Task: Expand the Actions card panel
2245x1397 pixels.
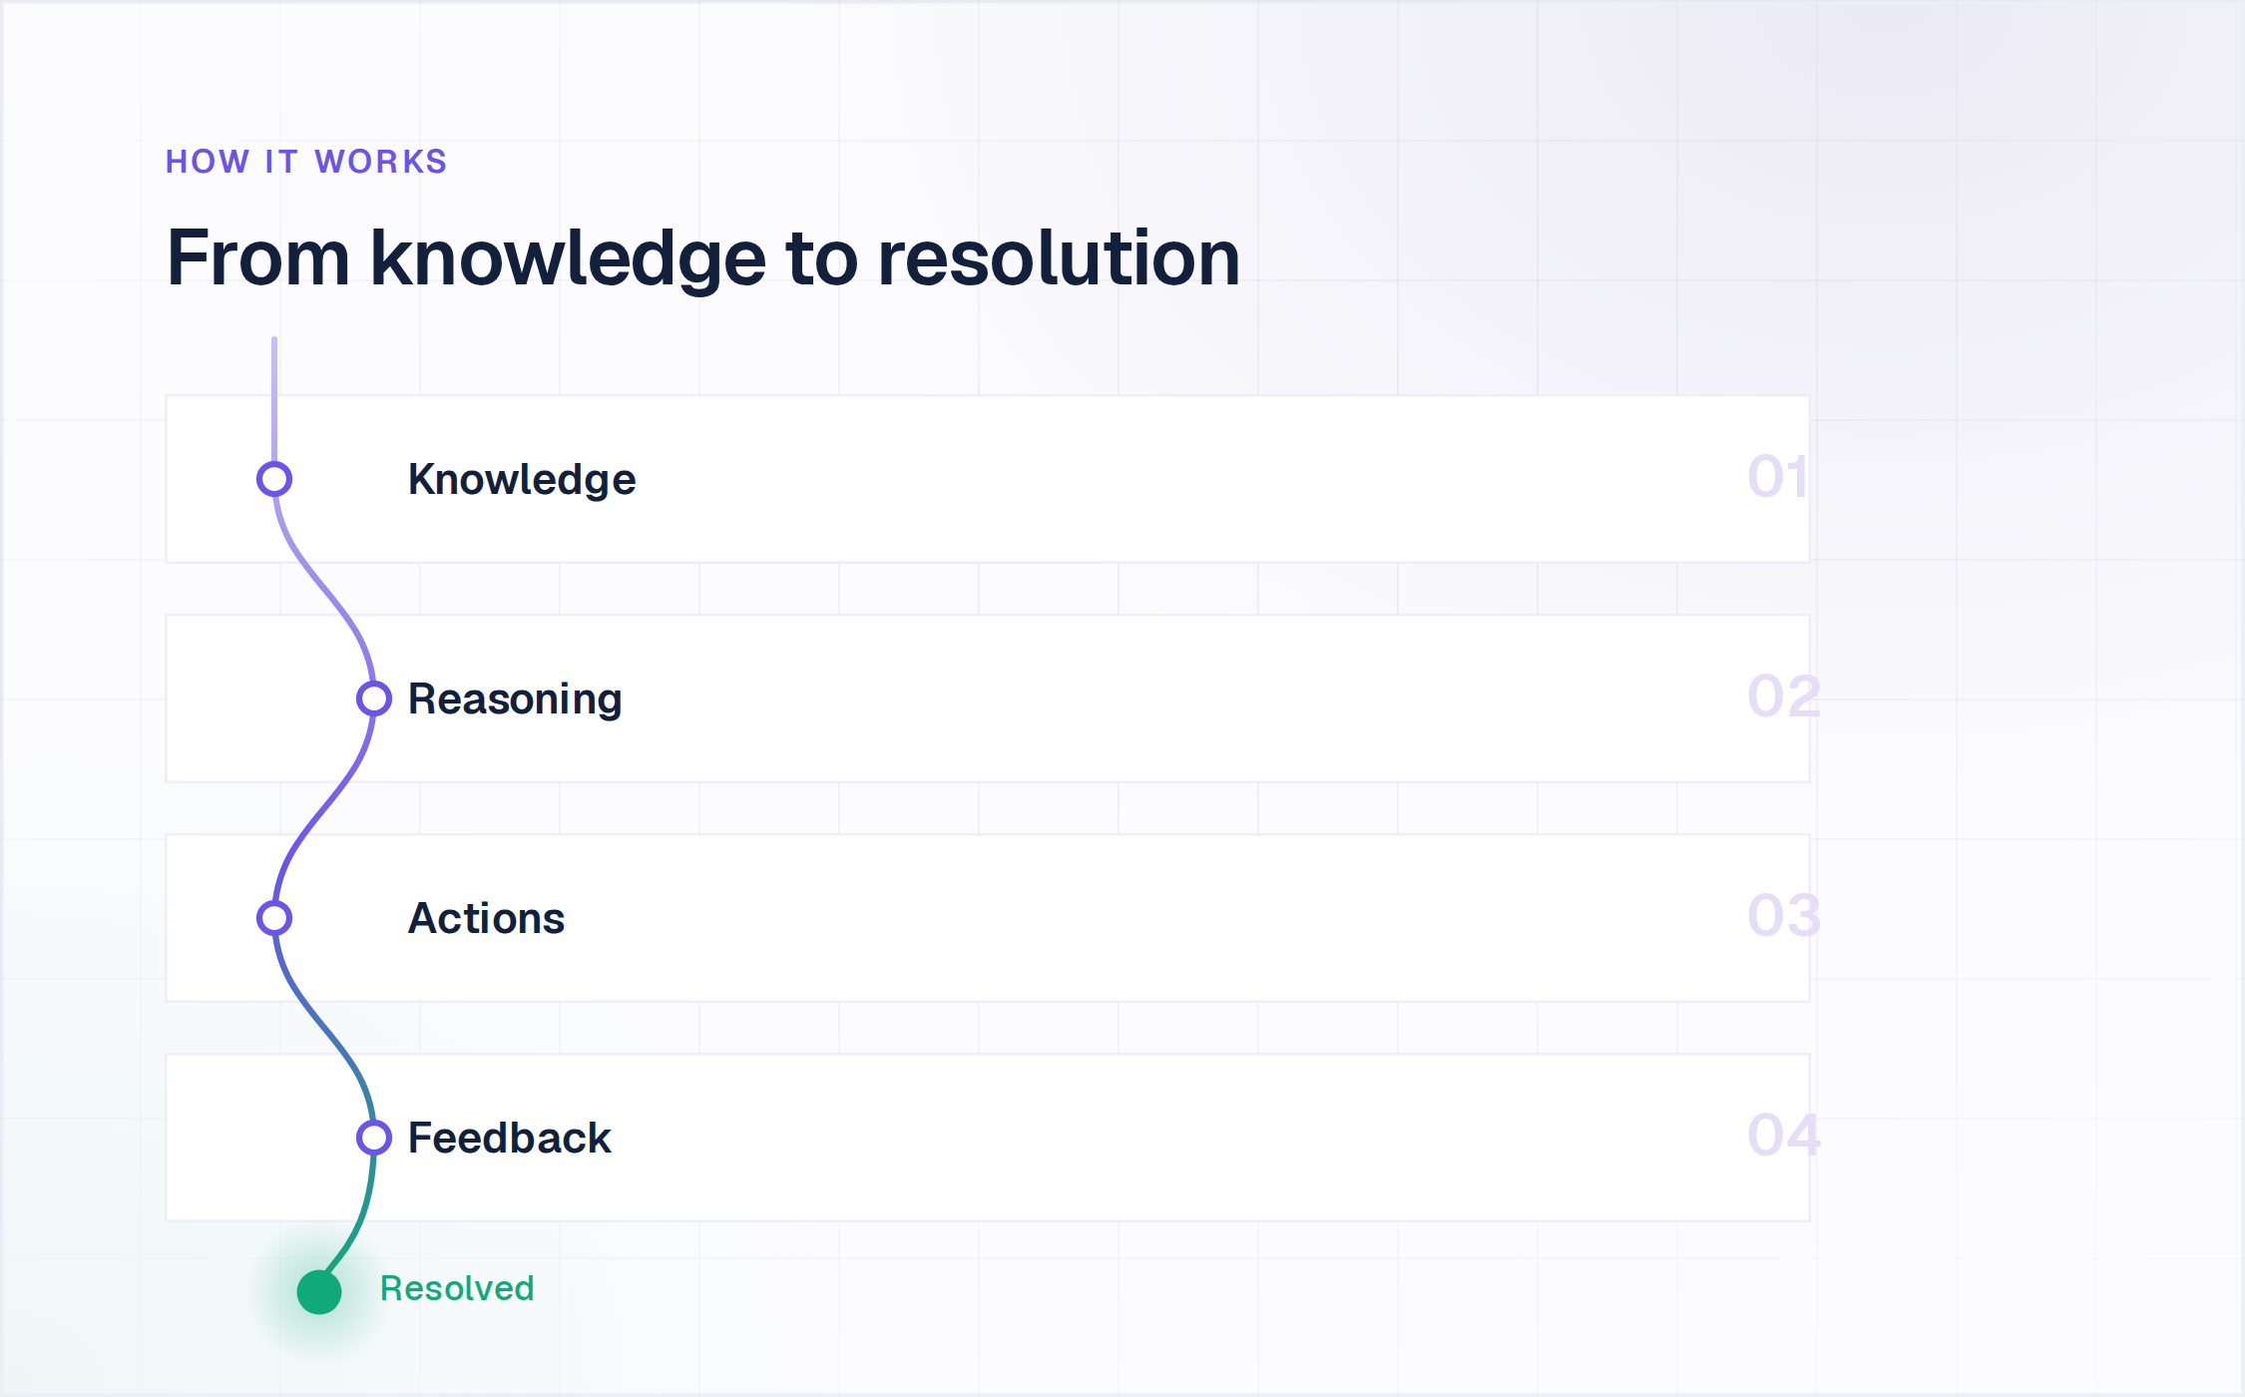Action: 988,918
